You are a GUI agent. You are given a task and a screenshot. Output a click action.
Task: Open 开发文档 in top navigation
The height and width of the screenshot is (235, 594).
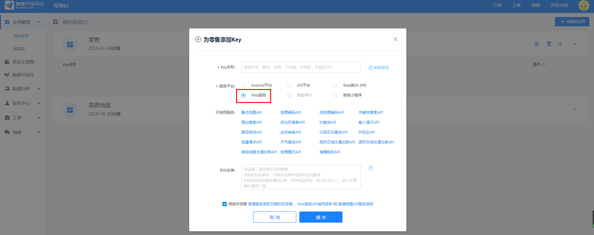click(559, 5)
